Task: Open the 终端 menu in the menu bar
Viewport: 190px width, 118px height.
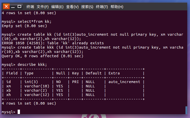Action: click(x=30, y=7)
